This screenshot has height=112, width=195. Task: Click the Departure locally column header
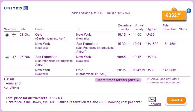point(125,27)
